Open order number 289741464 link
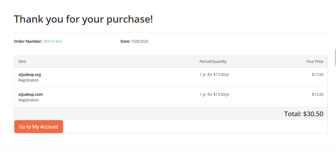The height and width of the screenshot is (152, 336). pyautogui.click(x=52, y=41)
